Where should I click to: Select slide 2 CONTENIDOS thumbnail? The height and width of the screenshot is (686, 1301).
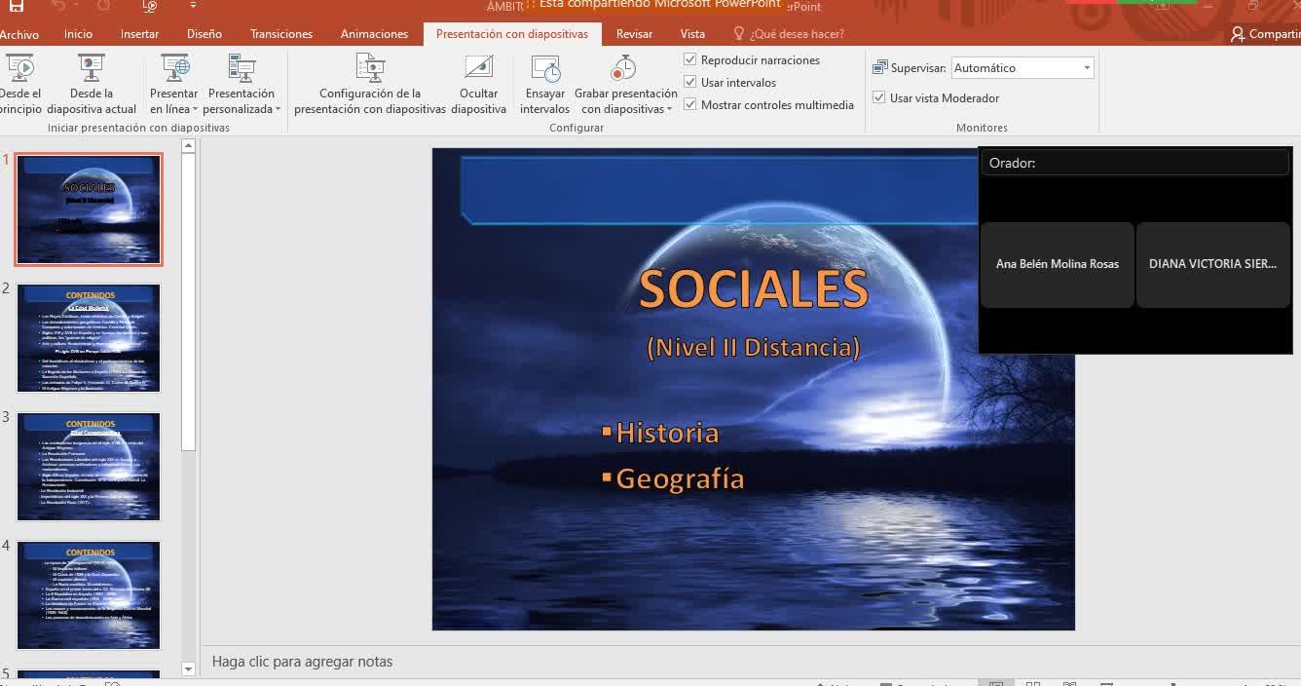click(89, 338)
